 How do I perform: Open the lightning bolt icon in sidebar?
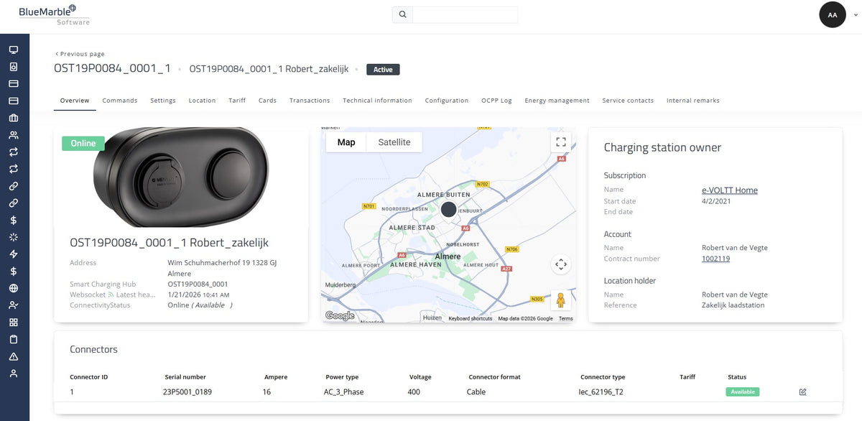pyautogui.click(x=13, y=254)
